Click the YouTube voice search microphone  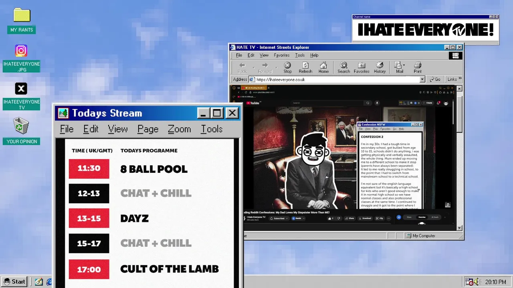click(x=377, y=103)
